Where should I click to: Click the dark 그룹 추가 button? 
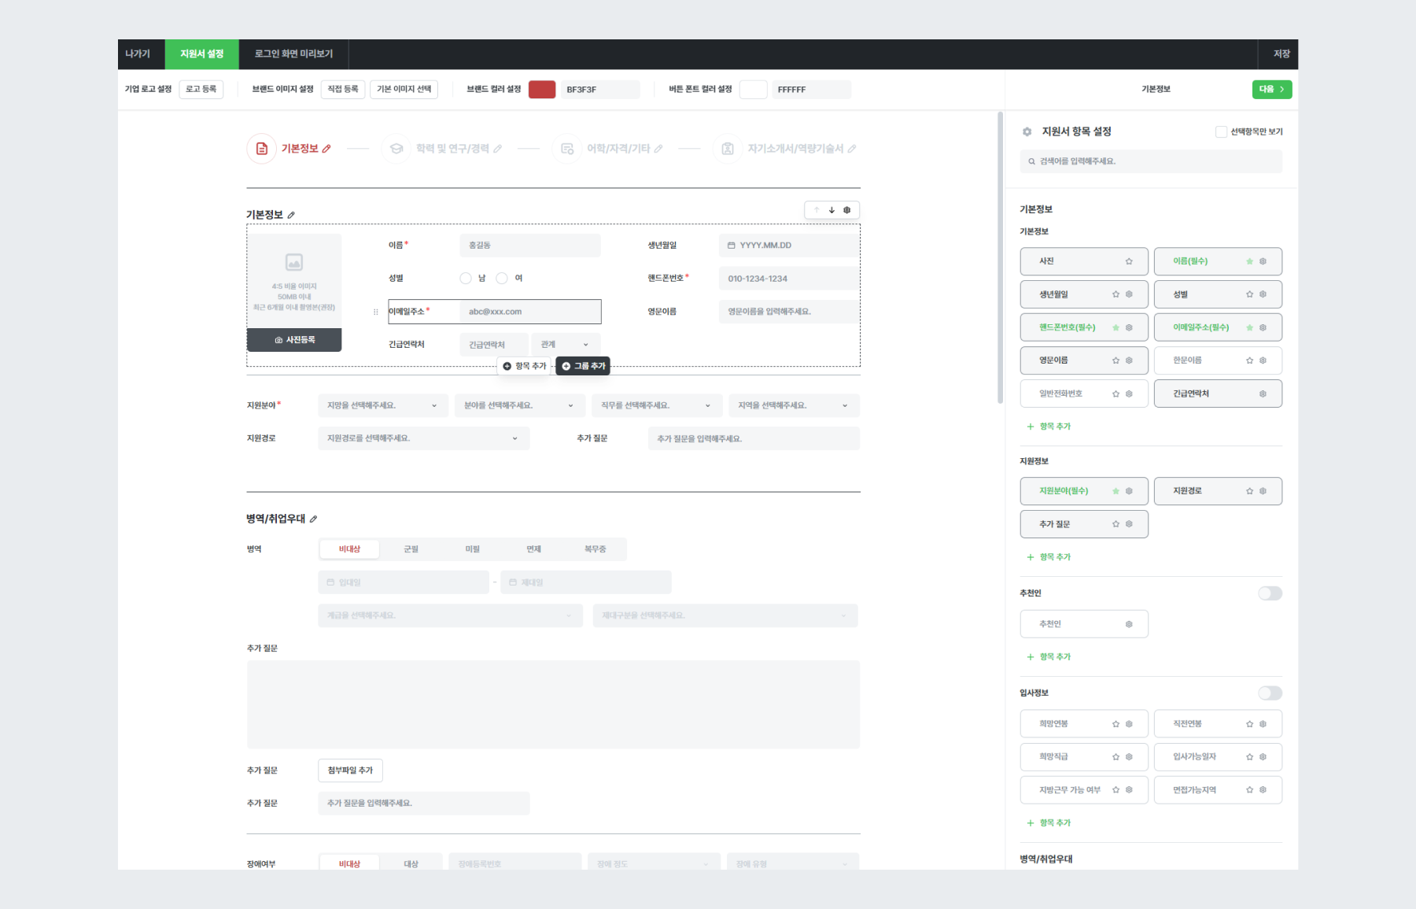pyautogui.click(x=583, y=366)
